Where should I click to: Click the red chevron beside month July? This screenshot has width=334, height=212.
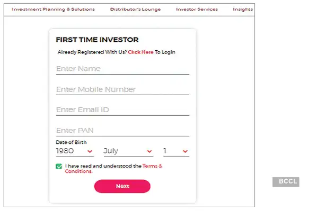pyautogui.click(x=149, y=152)
